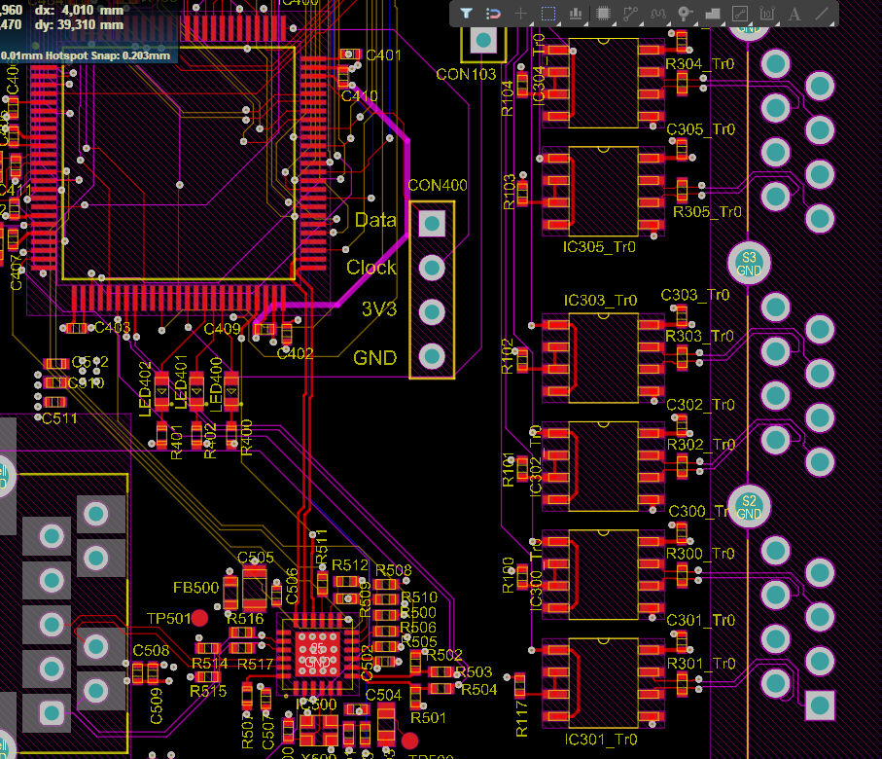This screenshot has width=882, height=759.
Task: Open the snap options magnet icon
Action: click(x=493, y=14)
